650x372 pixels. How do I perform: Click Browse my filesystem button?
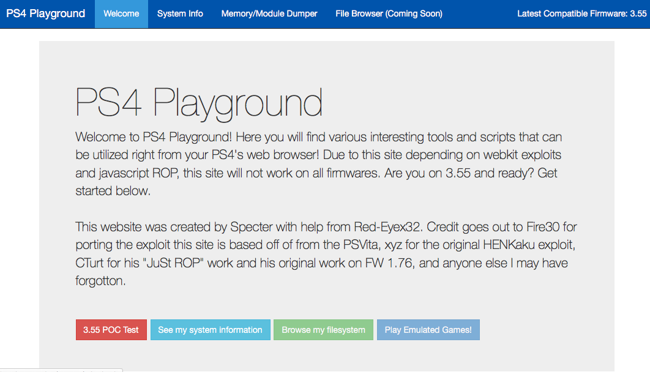click(323, 330)
